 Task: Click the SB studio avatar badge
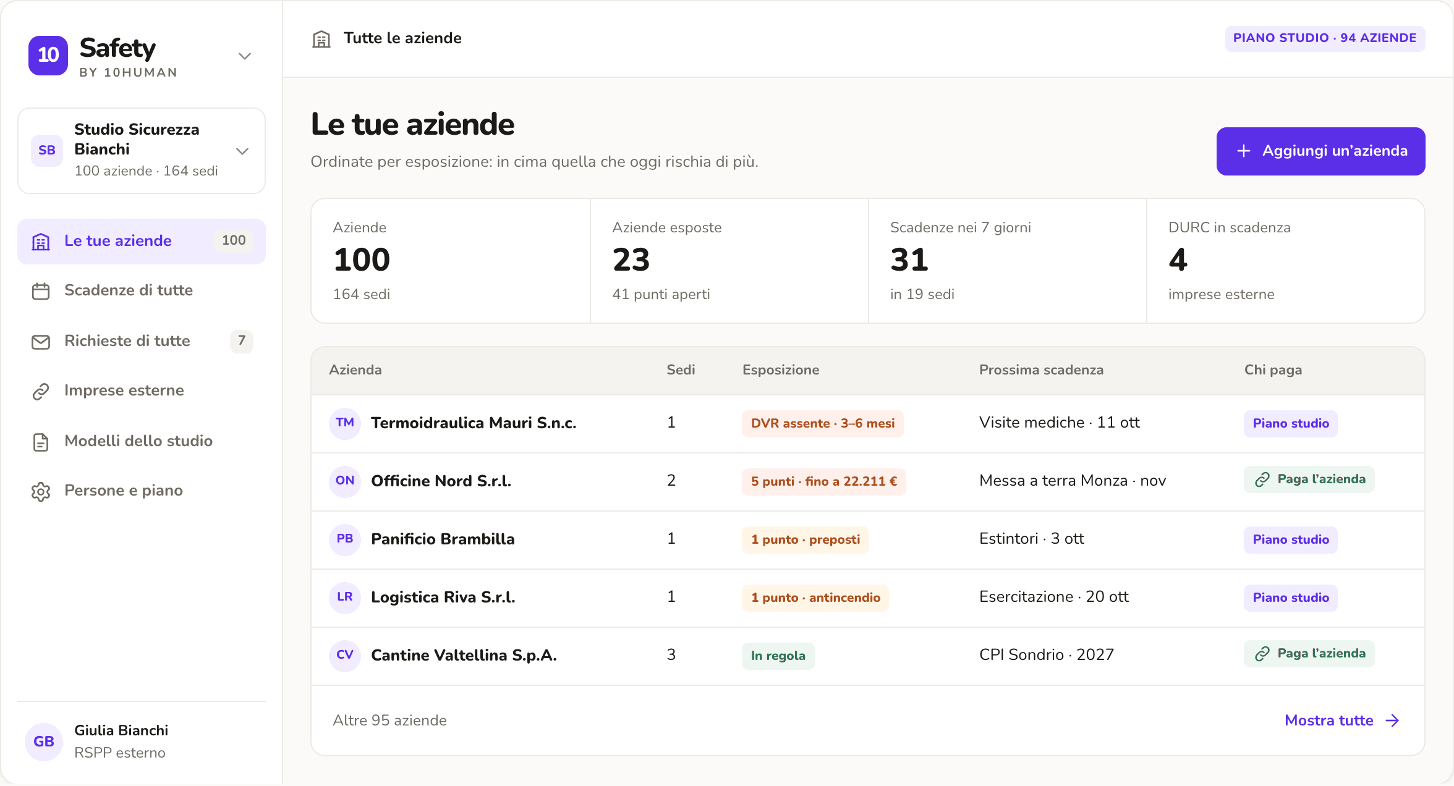[47, 150]
